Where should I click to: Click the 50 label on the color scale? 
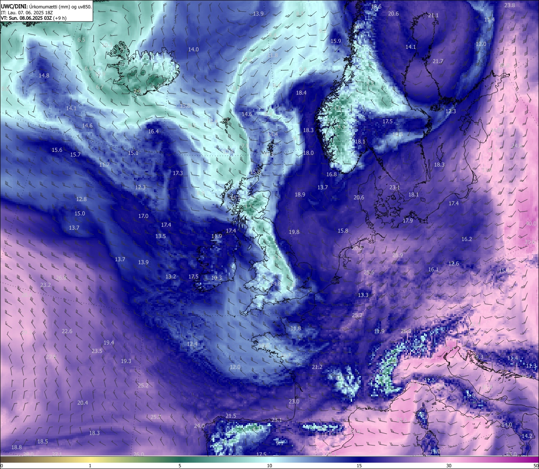[536, 466]
